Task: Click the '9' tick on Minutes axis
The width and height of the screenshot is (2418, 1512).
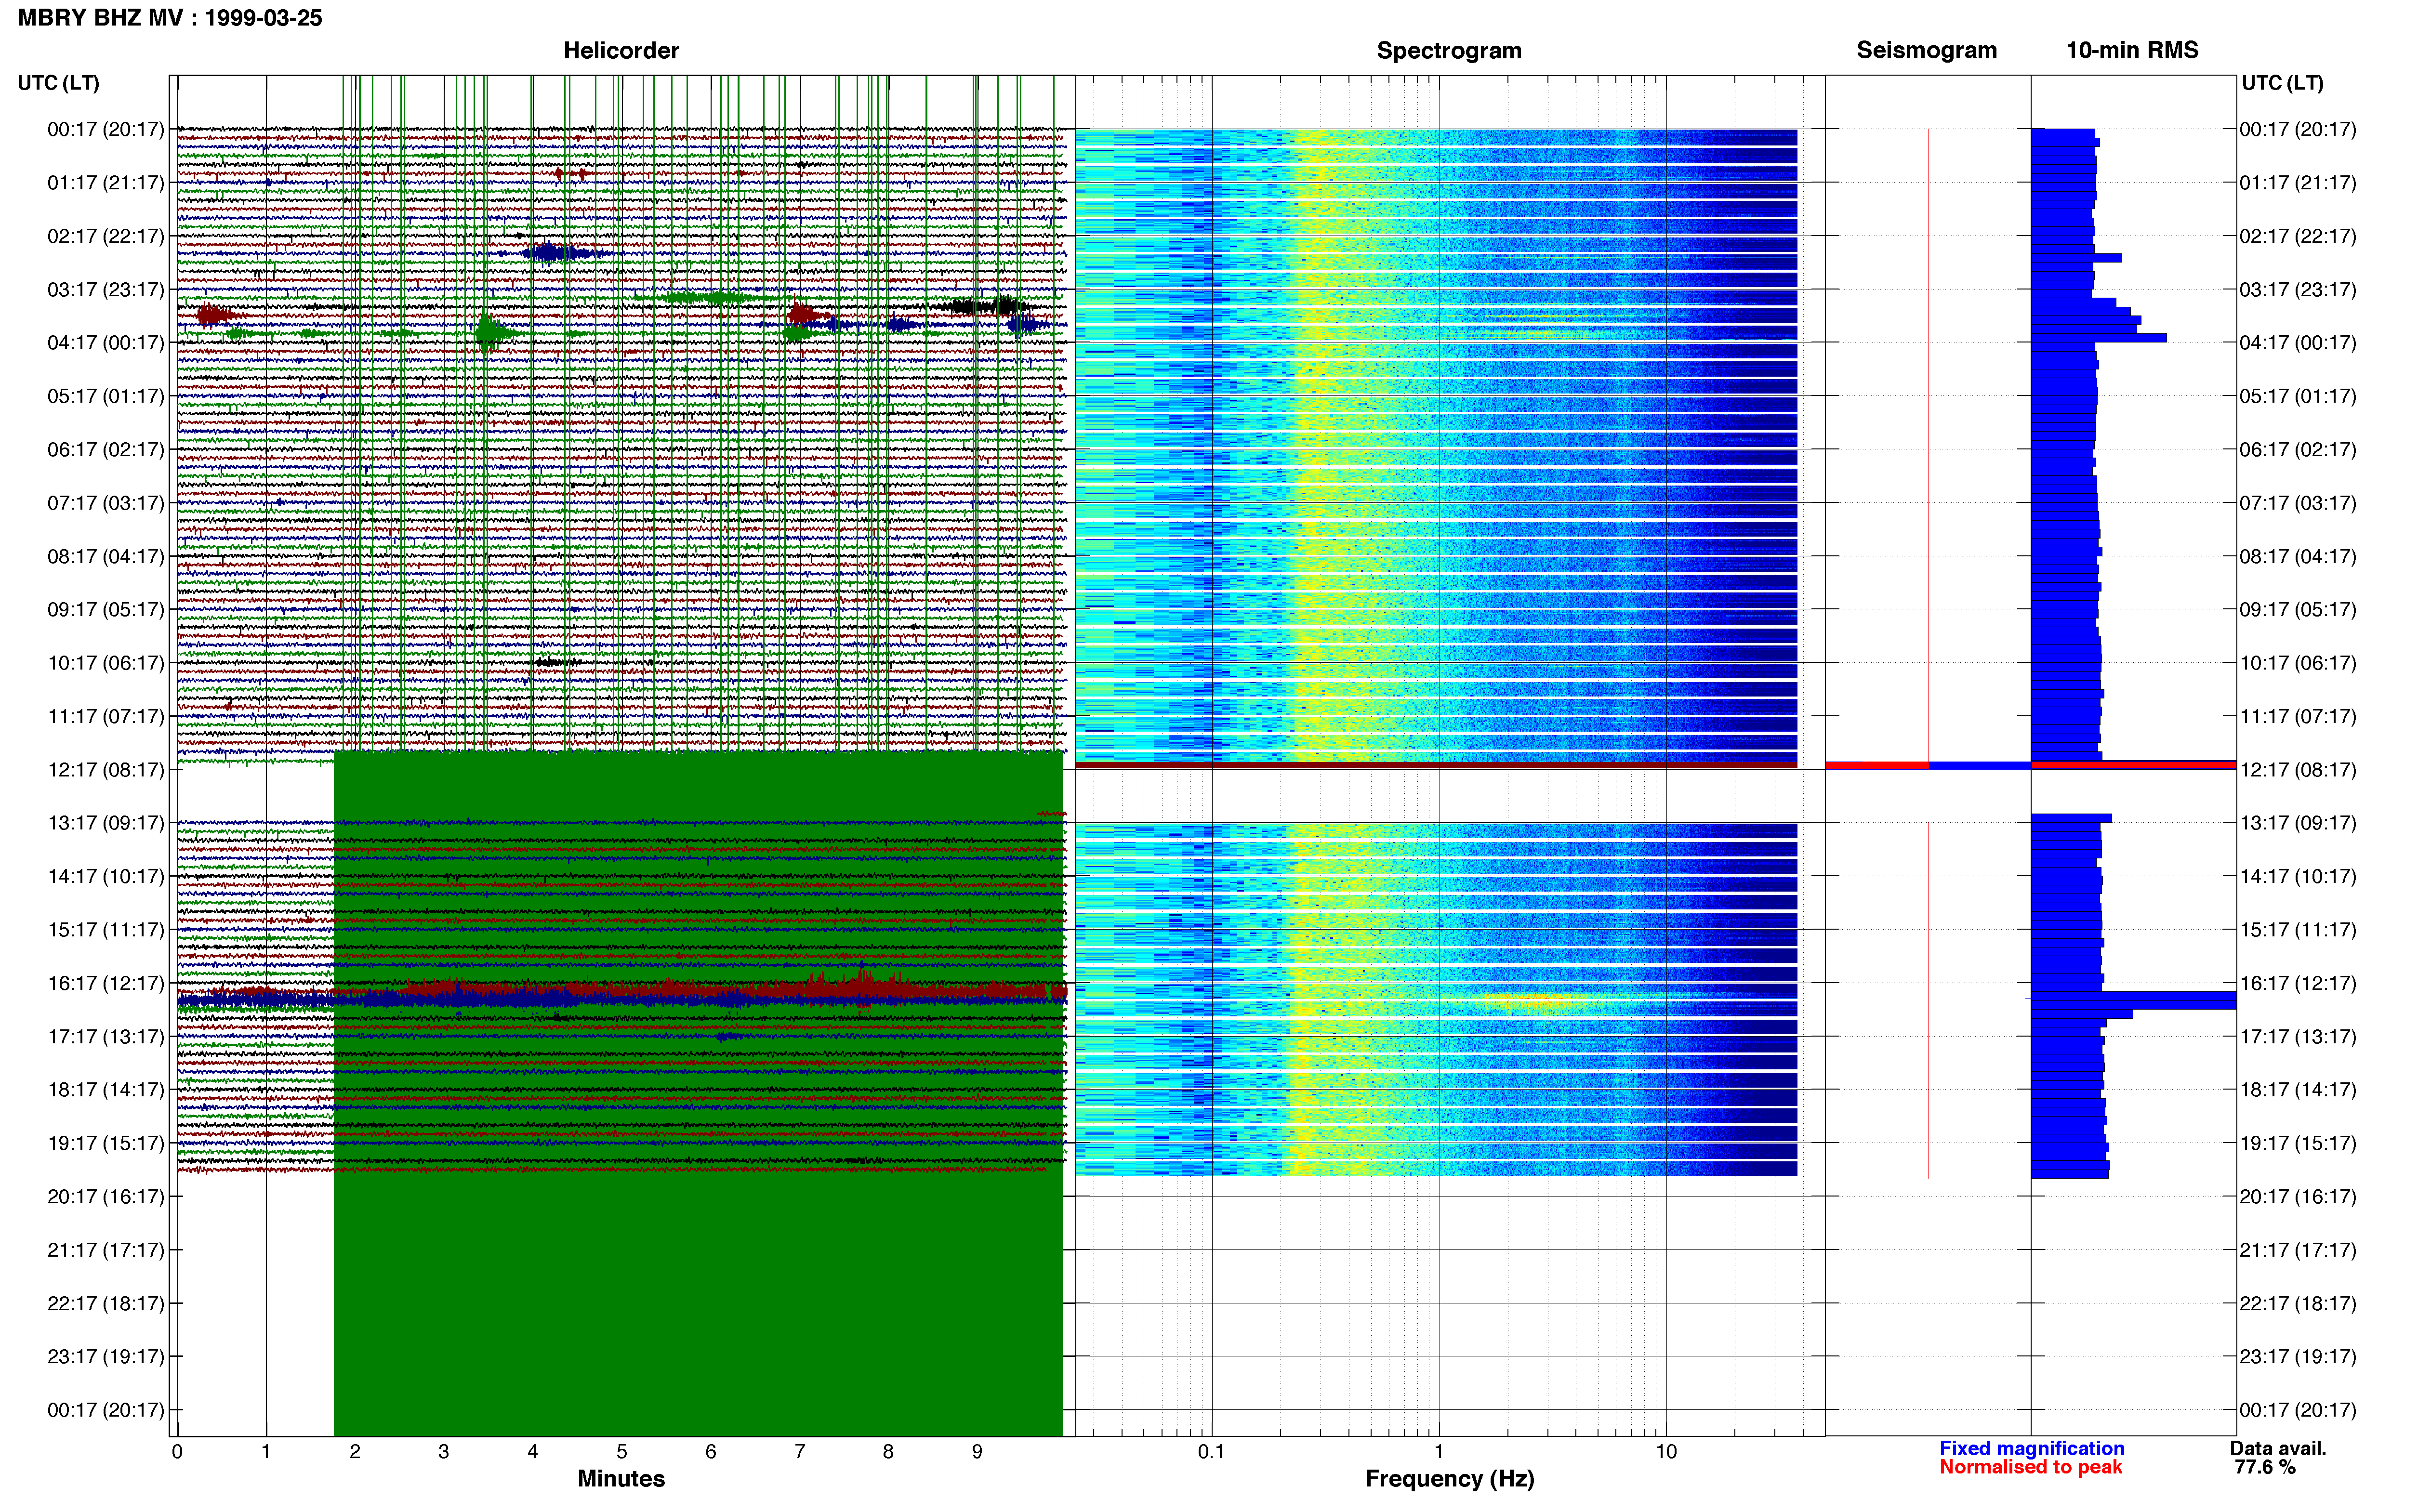Action: tap(977, 1452)
